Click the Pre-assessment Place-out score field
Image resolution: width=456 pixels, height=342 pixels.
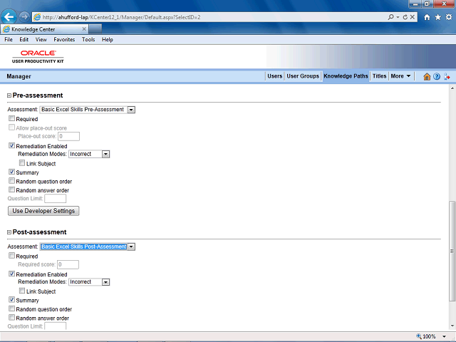tap(69, 136)
